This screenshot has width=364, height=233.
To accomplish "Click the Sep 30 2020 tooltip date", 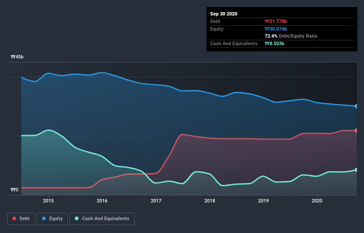I will [223, 14].
